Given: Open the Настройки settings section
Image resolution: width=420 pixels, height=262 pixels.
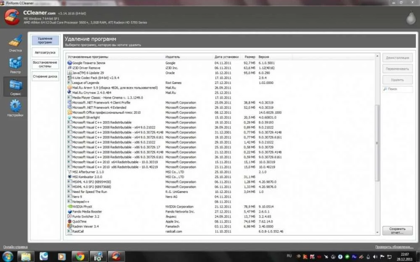Looking at the screenshot, I should click(x=15, y=108).
